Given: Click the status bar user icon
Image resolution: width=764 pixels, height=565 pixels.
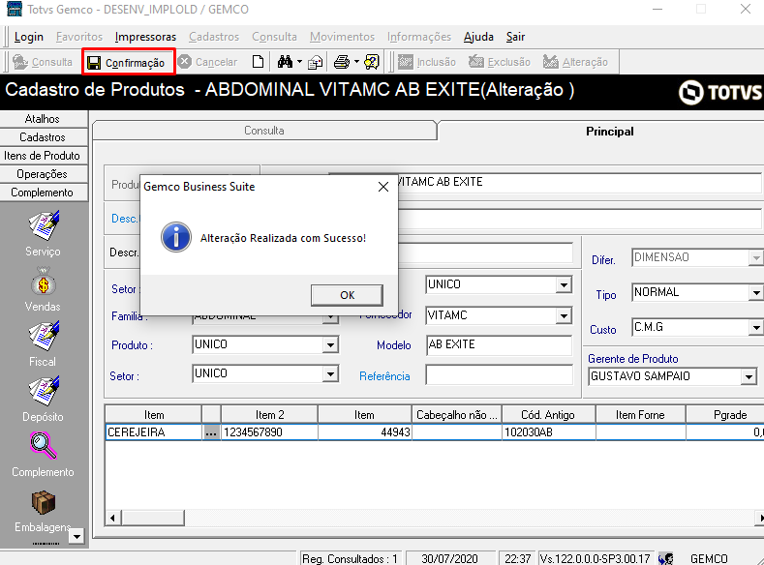Looking at the screenshot, I should point(665,558).
